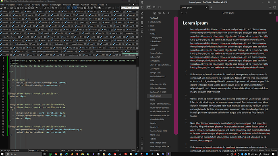Collapse the .theme-dark code block fold

click(x=9, y=80)
